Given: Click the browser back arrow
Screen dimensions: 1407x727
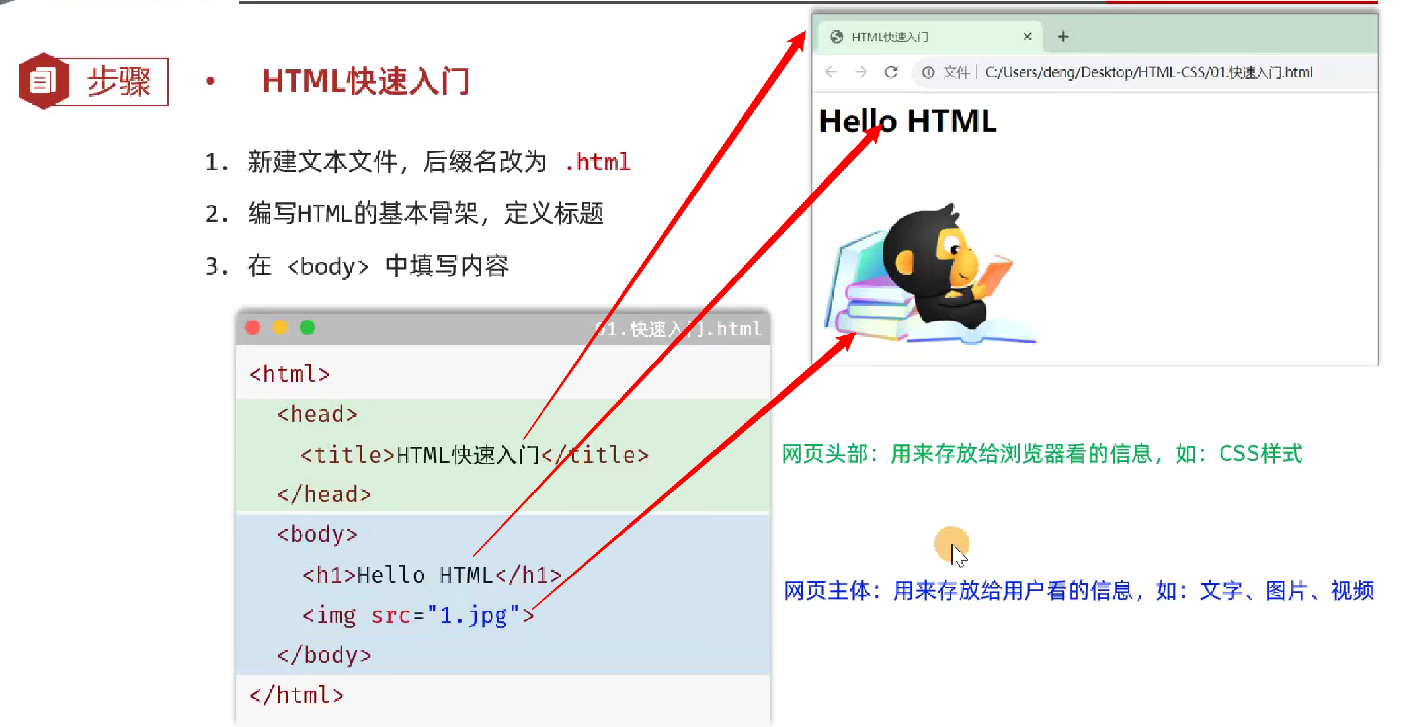Looking at the screenshot, I should [831, 72].
